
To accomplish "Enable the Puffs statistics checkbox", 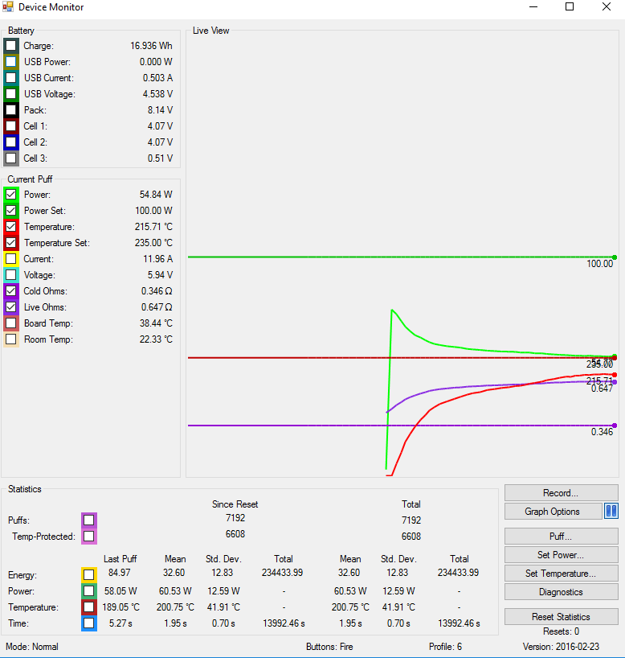I will tap(88, 520).
